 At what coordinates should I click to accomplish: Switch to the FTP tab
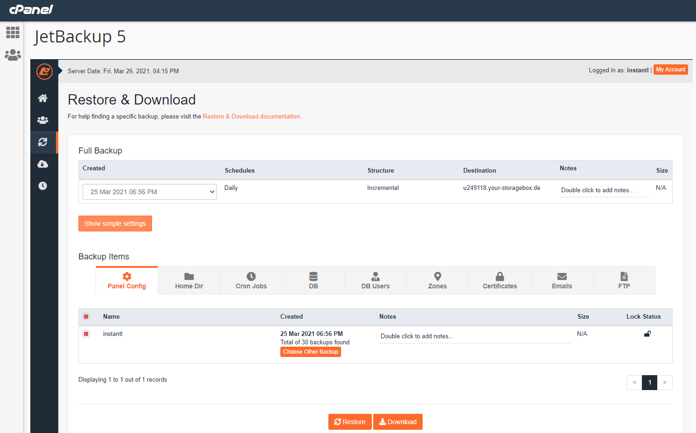[624, 280]
